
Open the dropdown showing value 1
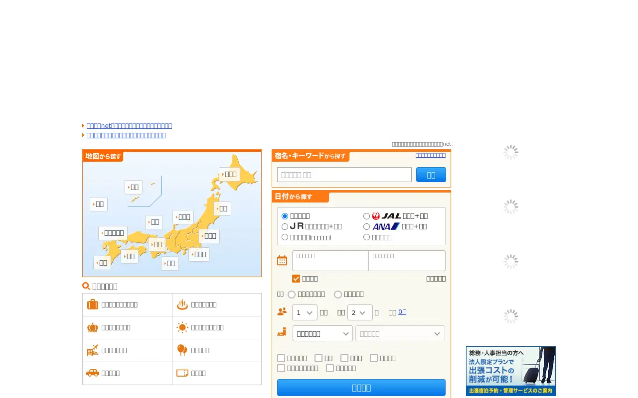pyautogui.click(x=305, y=312)
